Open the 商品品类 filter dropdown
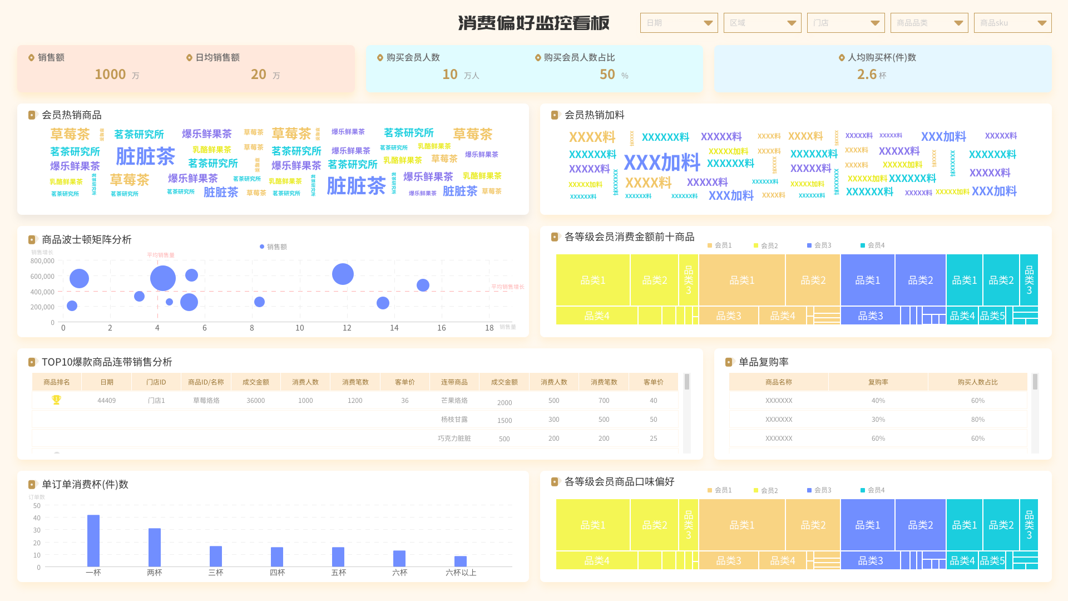 pyautogui.click(x=929, y=23)
